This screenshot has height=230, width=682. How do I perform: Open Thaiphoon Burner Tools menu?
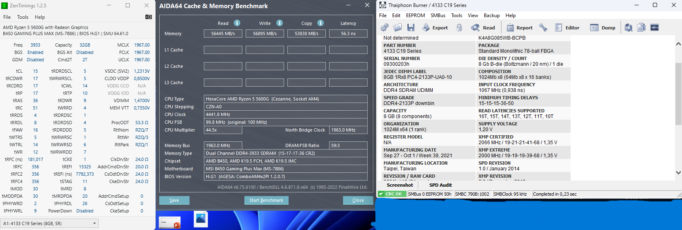click(457, 16)
